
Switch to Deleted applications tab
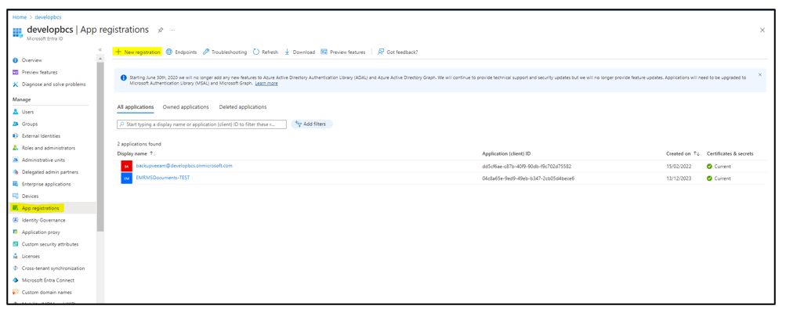243,107
